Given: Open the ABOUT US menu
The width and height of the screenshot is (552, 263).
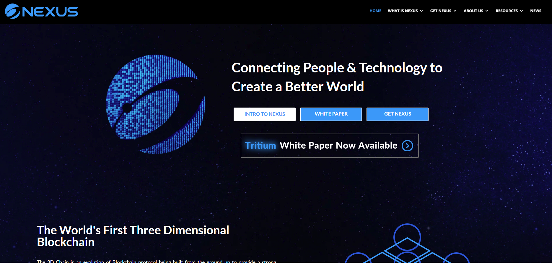Looking at the screenshot, I should coord(473,11).
